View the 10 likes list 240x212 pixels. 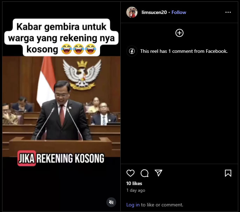(x=134, y=183)
